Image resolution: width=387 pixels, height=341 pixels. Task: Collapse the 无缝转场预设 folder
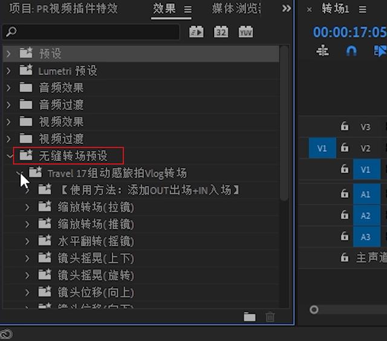[x=10, y=156]
